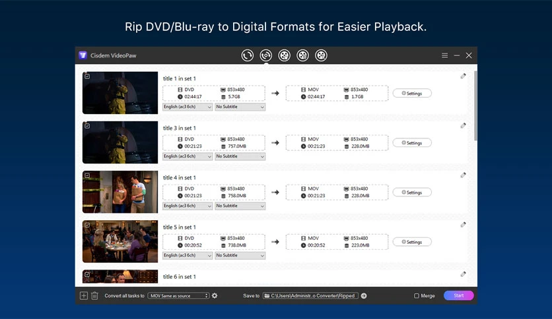Edit title 6 in set 1 with pencil

click(463, 274)
